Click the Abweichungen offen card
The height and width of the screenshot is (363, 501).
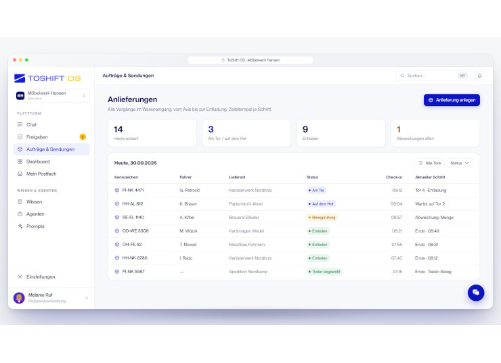[435, 133]
